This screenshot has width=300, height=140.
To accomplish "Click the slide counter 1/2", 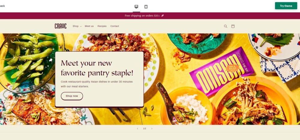I will pos(145,129).
